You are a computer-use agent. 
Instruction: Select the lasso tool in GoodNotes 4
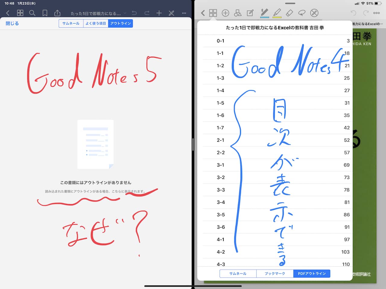(x=302, y=13)
